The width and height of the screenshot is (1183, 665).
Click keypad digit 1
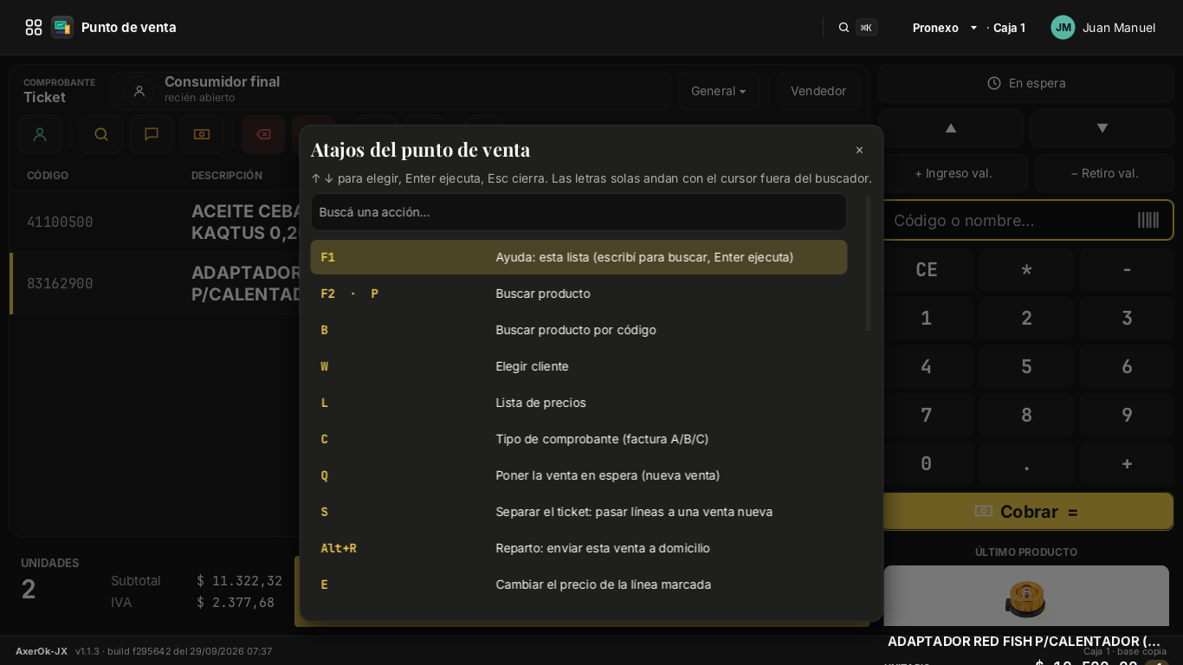click(927, 318)
